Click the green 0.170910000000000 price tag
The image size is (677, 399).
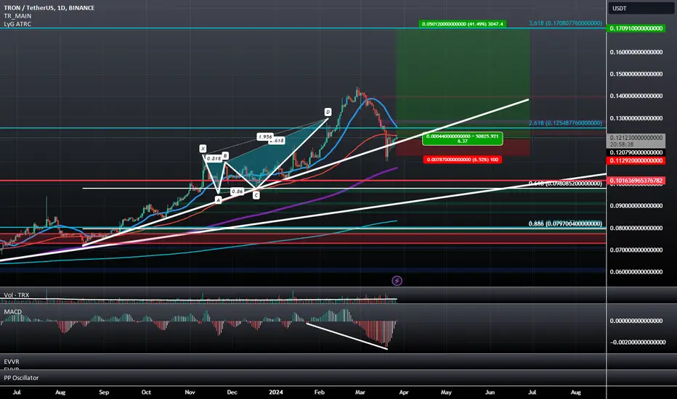pos(636,28)
